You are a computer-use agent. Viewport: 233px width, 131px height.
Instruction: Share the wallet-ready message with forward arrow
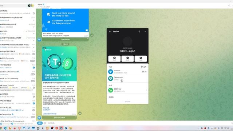[x=92, y=35]
